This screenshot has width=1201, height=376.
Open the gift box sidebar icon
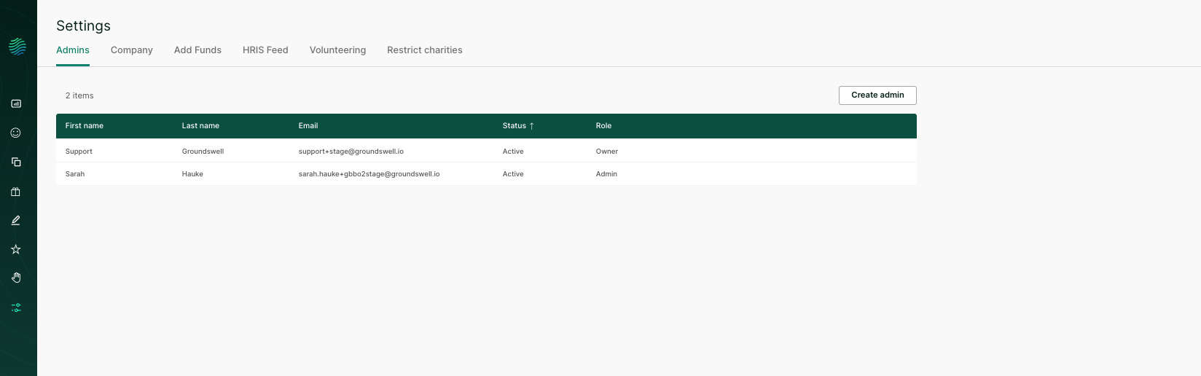16,192
